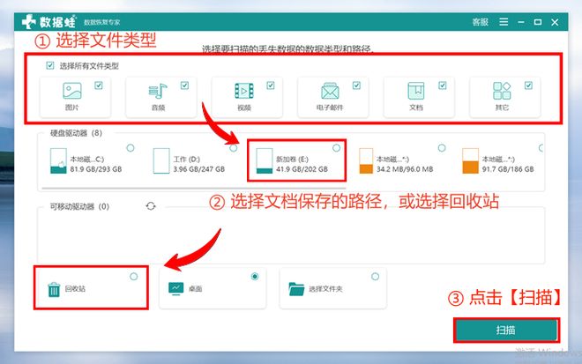Uncheck the 其它 file type checkbox
Viewport: 582px width, 364px height.
click(528, 85)
